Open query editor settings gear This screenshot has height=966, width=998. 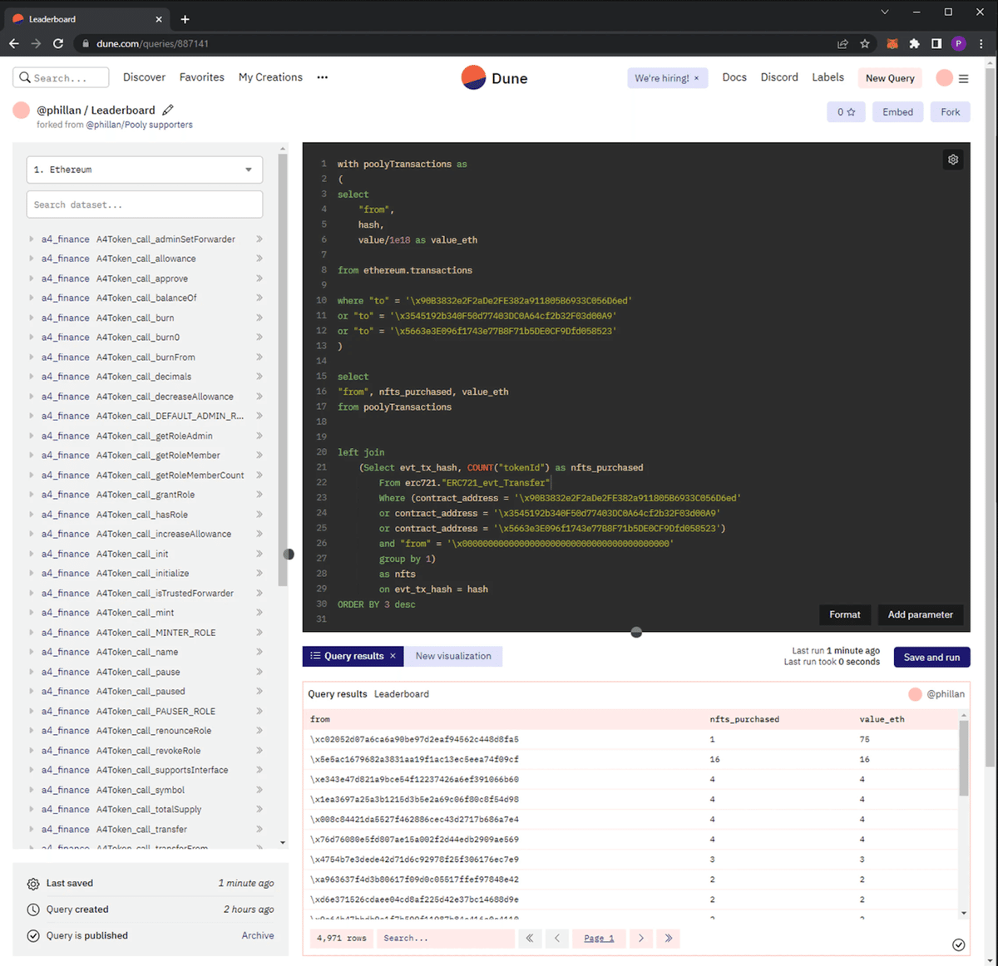click(953, 160)
